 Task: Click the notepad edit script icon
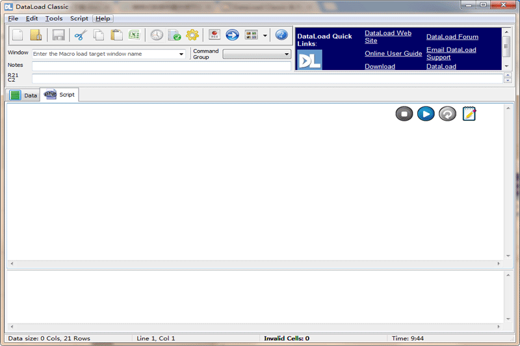(469, 114)
